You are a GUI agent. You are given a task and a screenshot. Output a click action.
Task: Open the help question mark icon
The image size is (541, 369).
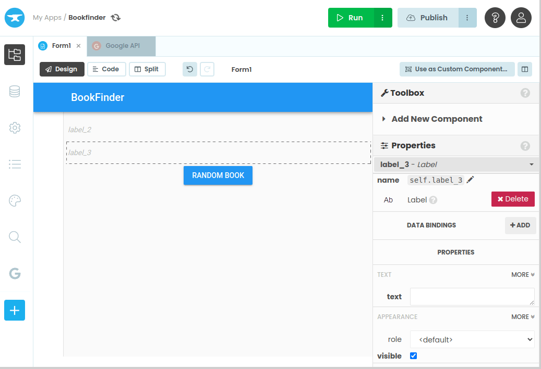click(x=495, y=18)
